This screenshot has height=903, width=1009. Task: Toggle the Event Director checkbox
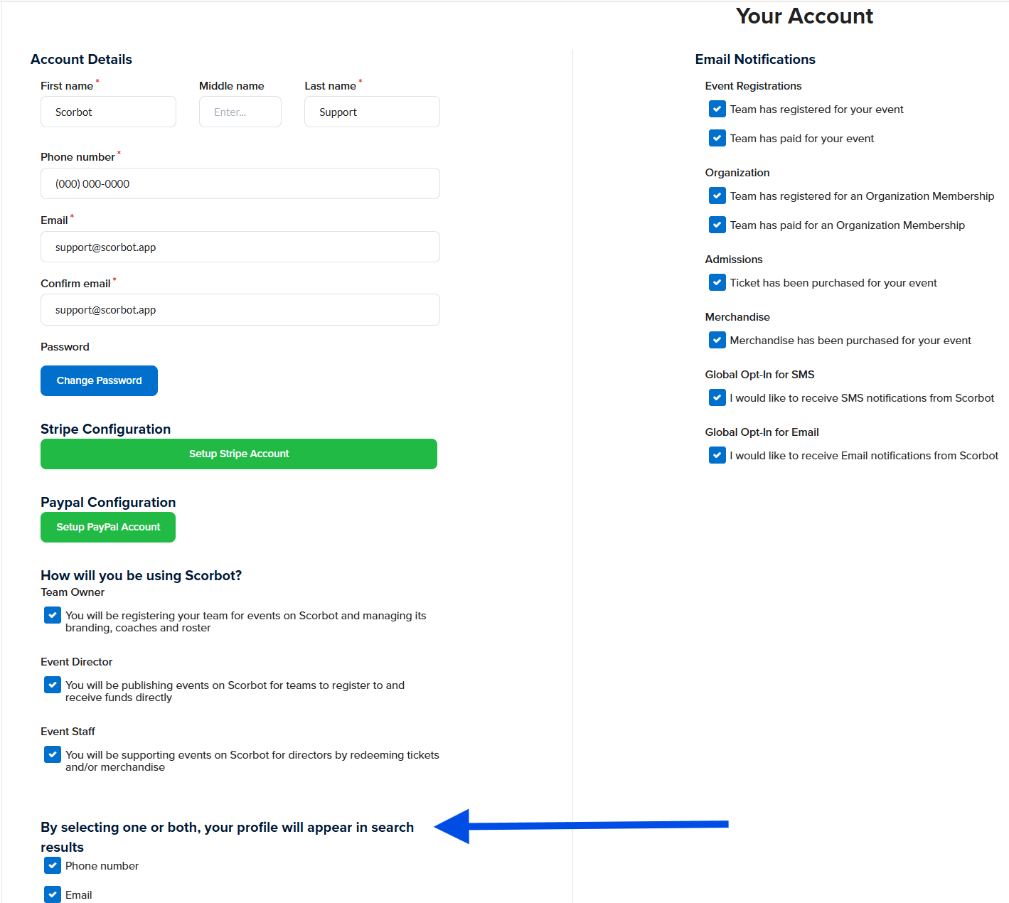(53, 685)
